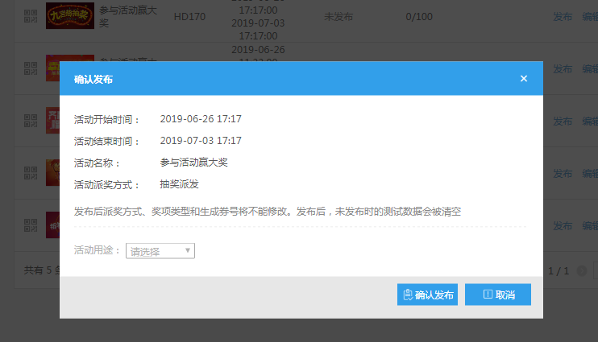
Task: Click the activity name 参与活动赢大奖 in dialog
Action: (193, 163)
